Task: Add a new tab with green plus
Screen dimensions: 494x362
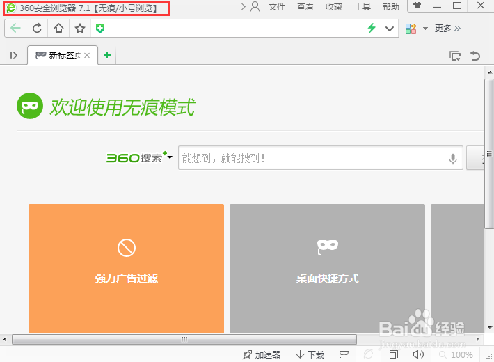Action: click(107, 55)
